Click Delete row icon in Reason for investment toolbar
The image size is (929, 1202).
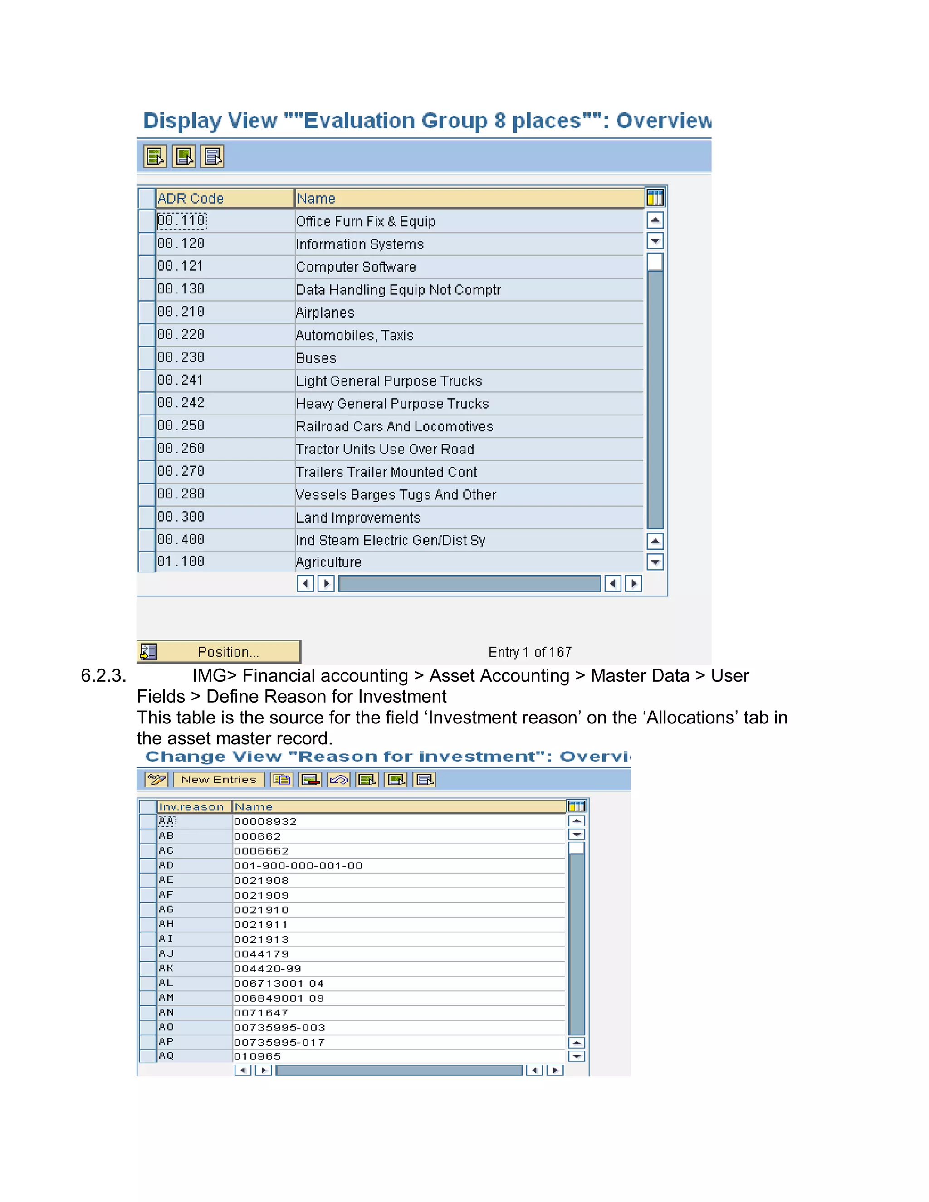point(310,779)
